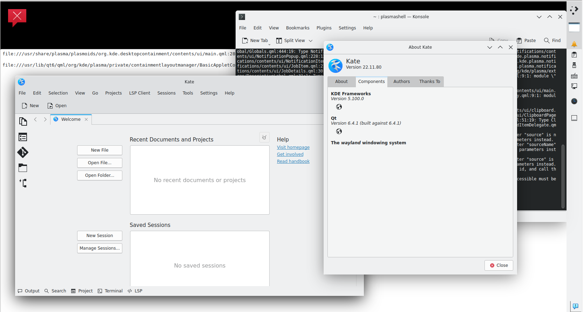The height and width of the screenshot is (312, 583).
Task: Click the notification bell in the system tray
Action: coord(574,44)
